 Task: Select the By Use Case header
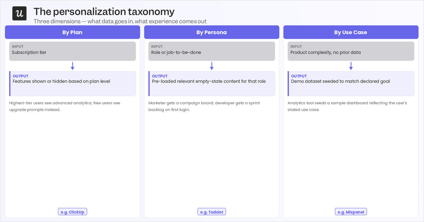(x=351, y=32)
